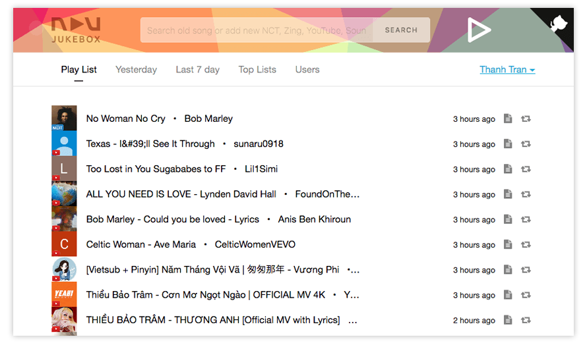Click rebook icon for THƯƠNG ANH song
The width and height of the screenshot is (587, 343).
pos(526,320)
